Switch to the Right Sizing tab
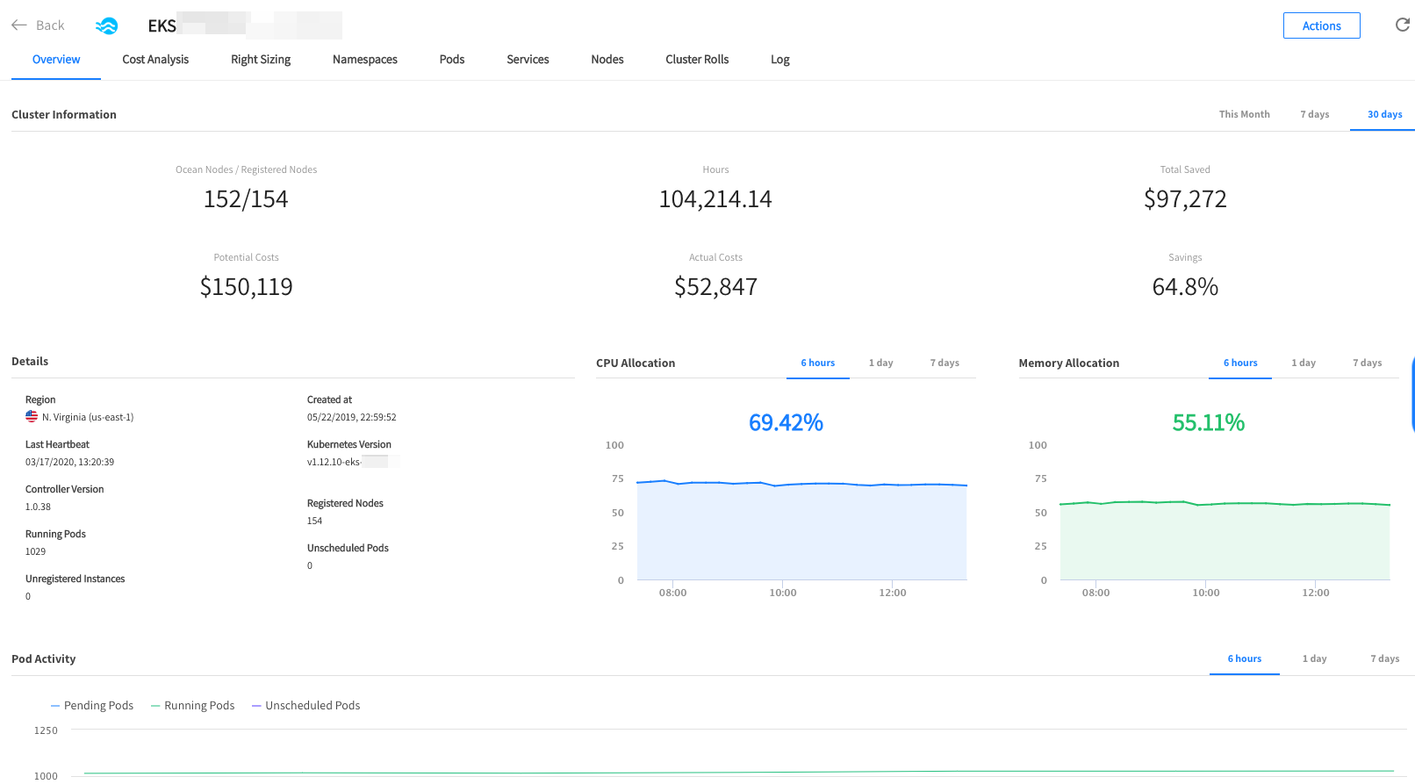Screen dimensions: 1415x784 click(261, 60)
